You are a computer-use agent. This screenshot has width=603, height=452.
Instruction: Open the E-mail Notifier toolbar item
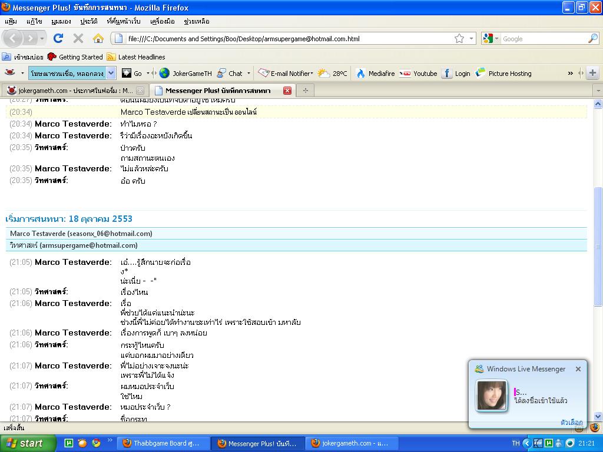coord(286,73)
